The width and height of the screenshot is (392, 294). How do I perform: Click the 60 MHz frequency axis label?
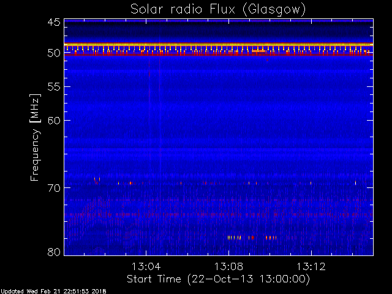click(54, 121)
